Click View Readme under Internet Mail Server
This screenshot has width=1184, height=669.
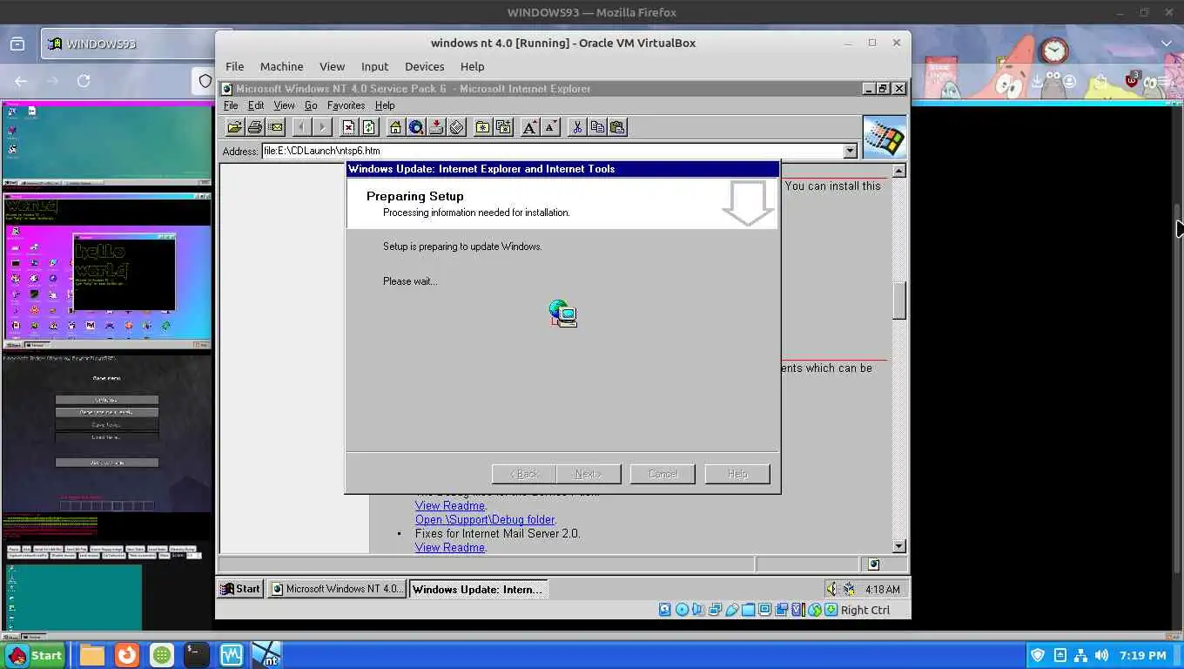450,547
